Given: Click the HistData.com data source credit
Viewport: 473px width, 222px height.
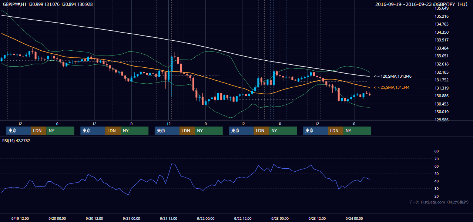Looking at the screenshot, I should (439, 202).
